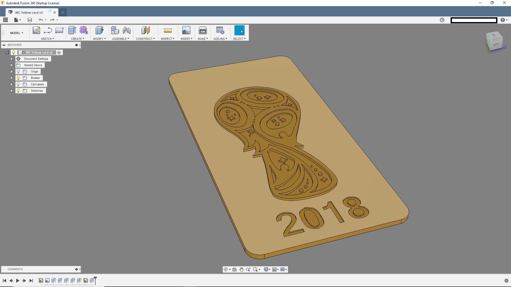Image resolution: width=511 pixels, height=287 pixels.
Task: Click the Redo arrow icon
Action: coord(52,20)
